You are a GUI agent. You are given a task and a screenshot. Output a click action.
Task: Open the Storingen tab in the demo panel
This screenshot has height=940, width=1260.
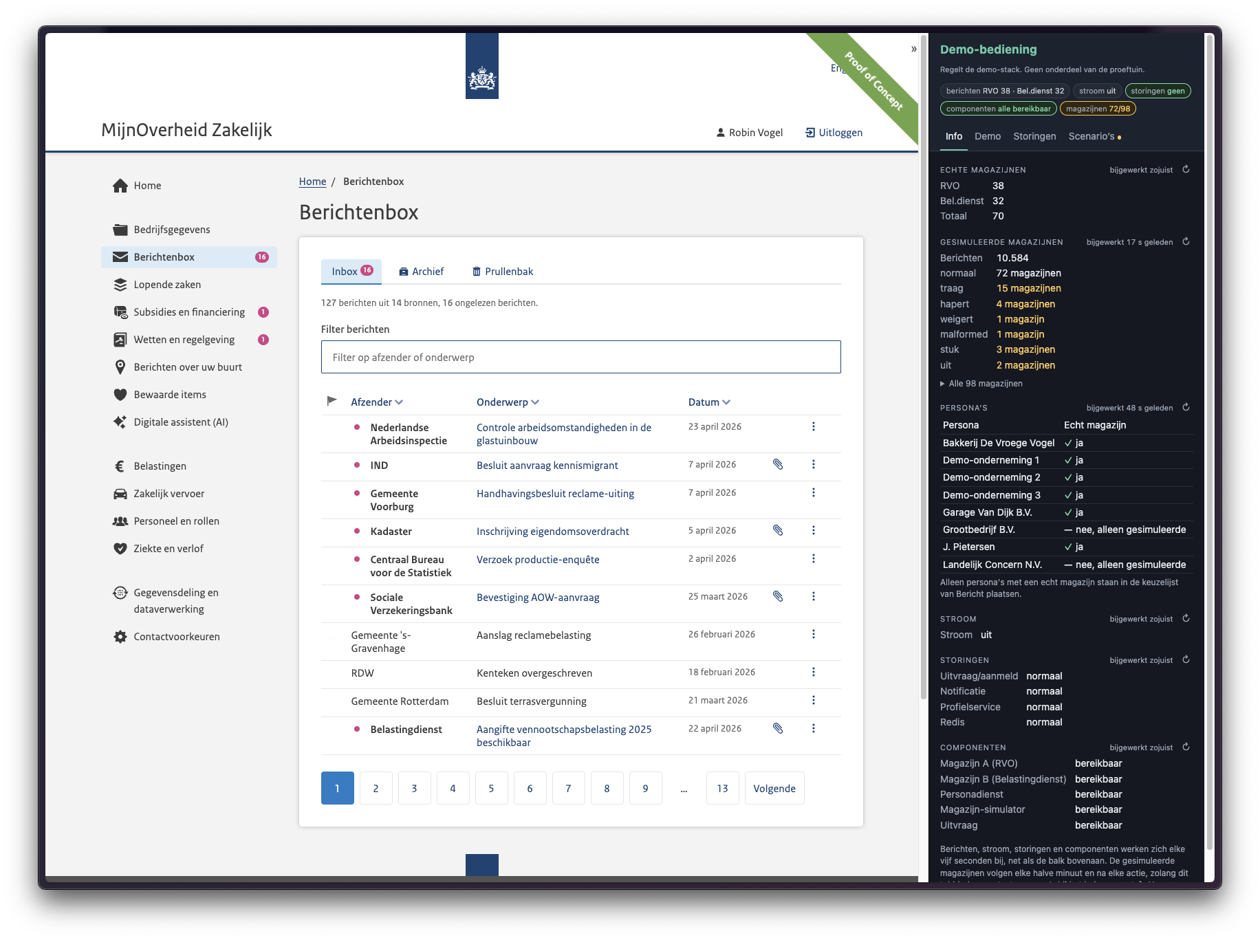[x=1034, y=136]
